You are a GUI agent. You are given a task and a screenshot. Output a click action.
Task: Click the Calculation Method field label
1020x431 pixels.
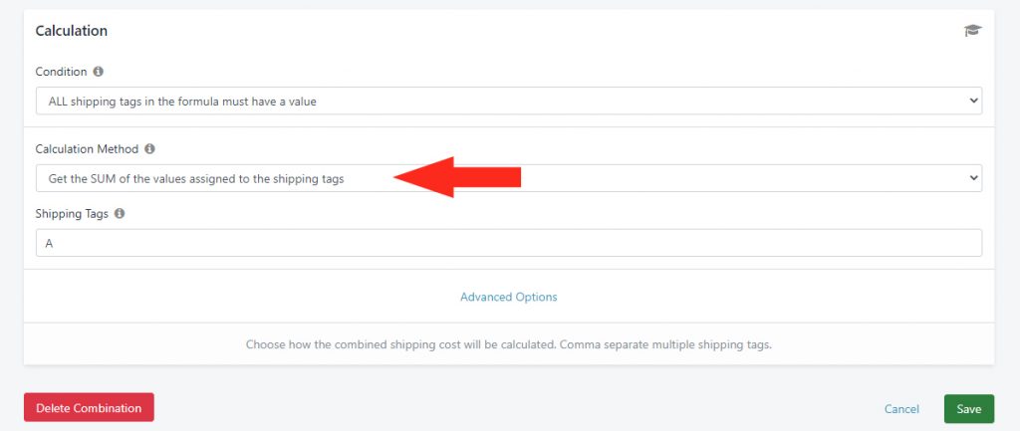(88, 149)
